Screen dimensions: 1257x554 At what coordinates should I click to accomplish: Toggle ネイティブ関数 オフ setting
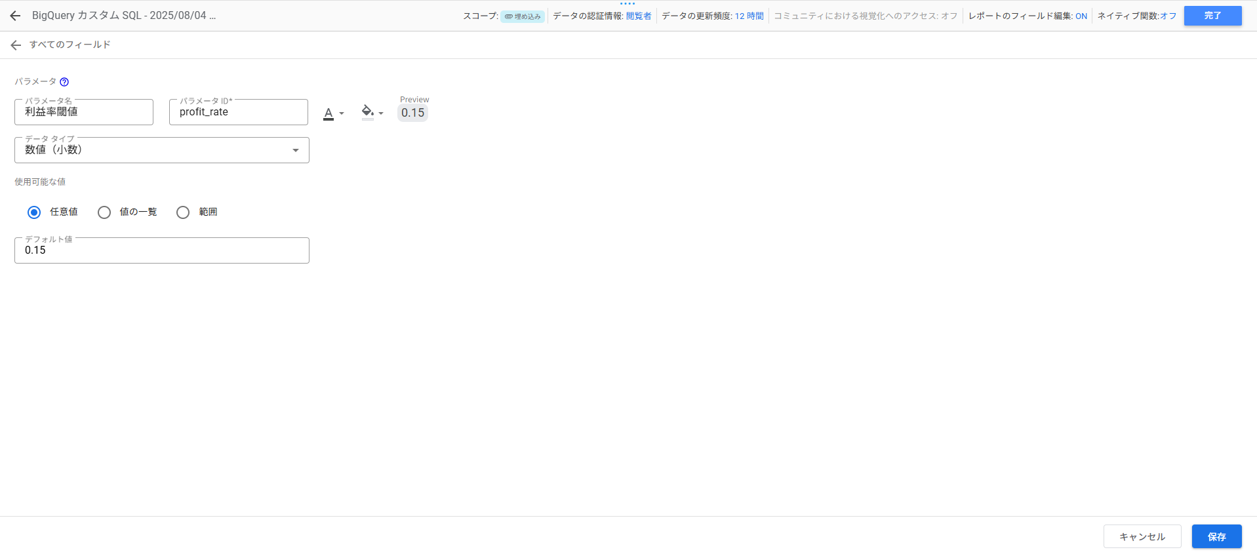pyautogui.click(x=1168, y=16)
